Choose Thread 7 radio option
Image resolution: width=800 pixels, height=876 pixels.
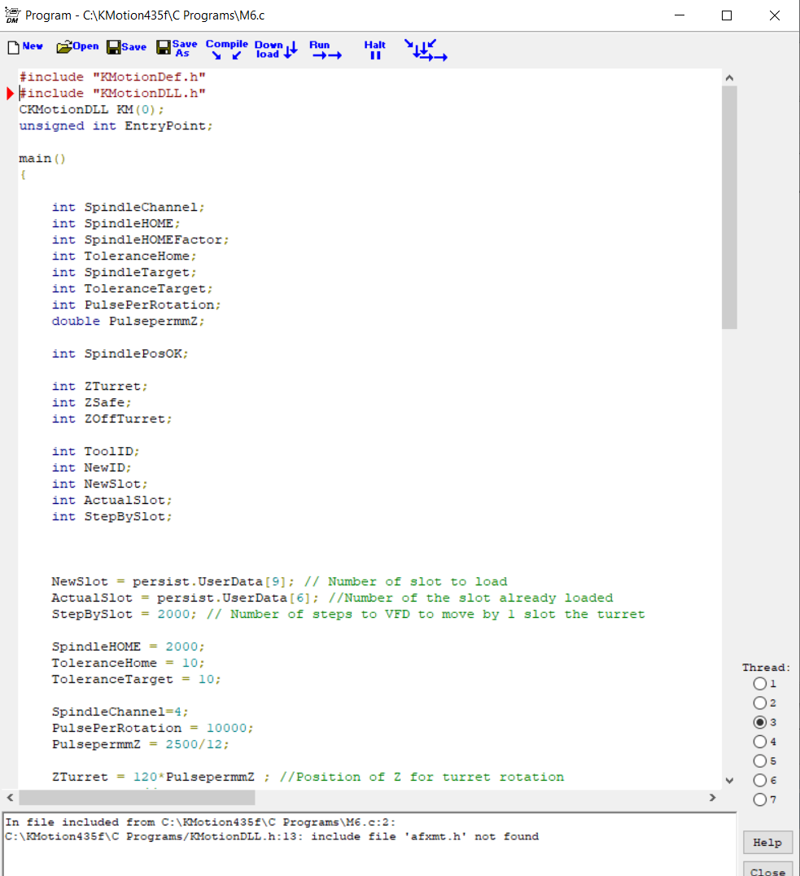(x=760, y=799)
